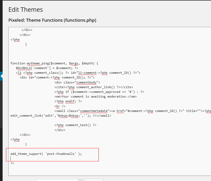
Task: Click the edit_comment_link code line
Action: click(61, 116)
